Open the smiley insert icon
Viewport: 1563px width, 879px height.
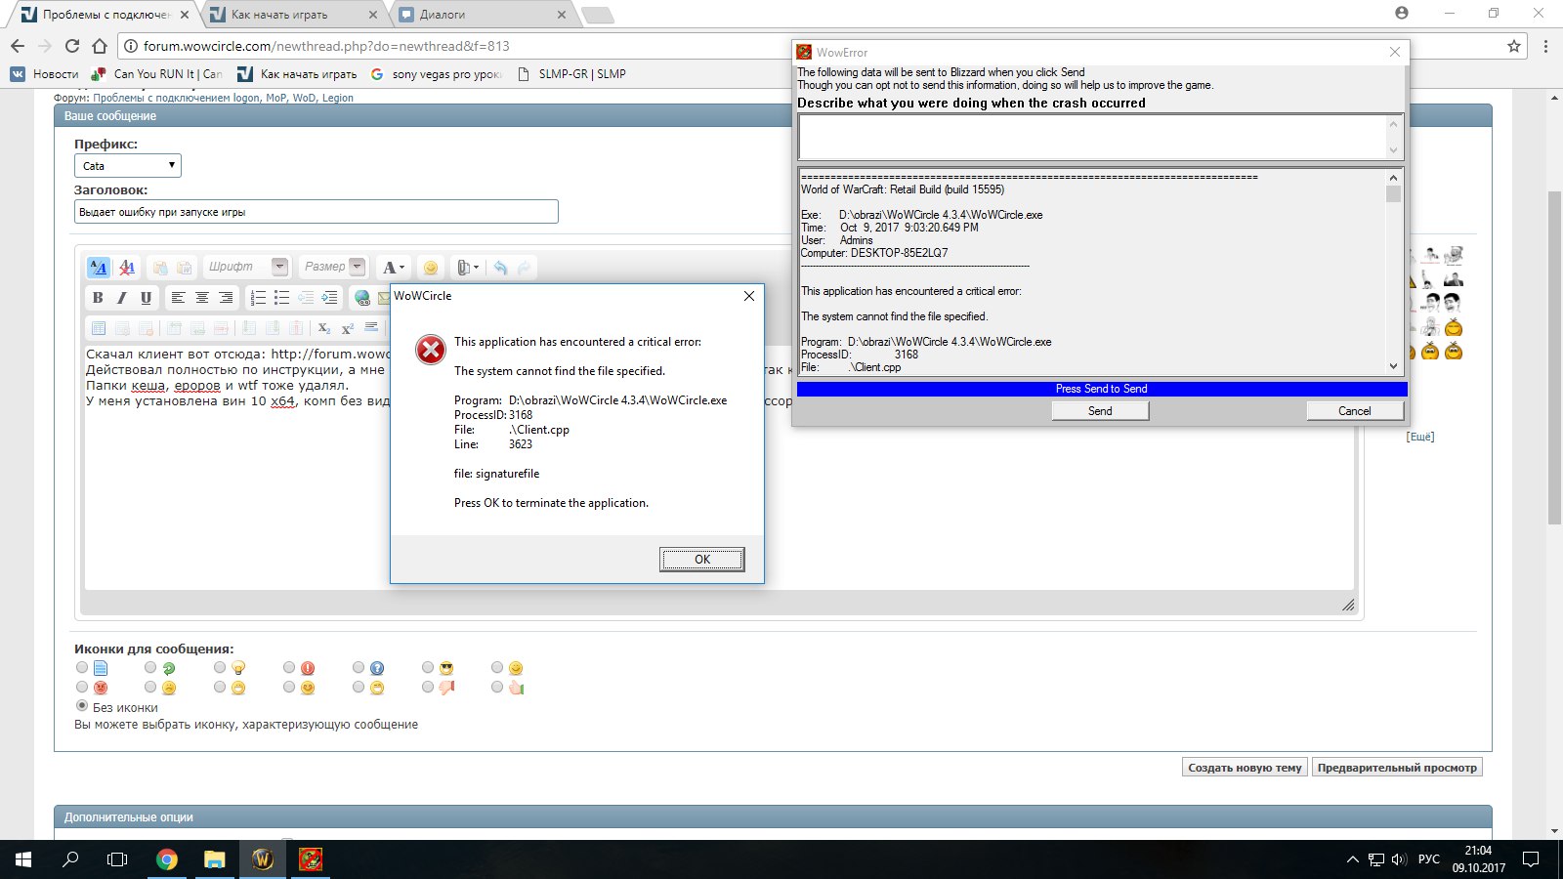pos(431,268)
